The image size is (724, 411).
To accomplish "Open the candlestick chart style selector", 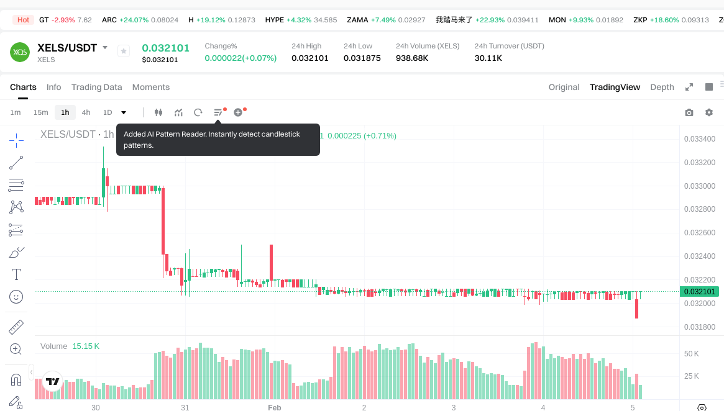I will [158, 112].
